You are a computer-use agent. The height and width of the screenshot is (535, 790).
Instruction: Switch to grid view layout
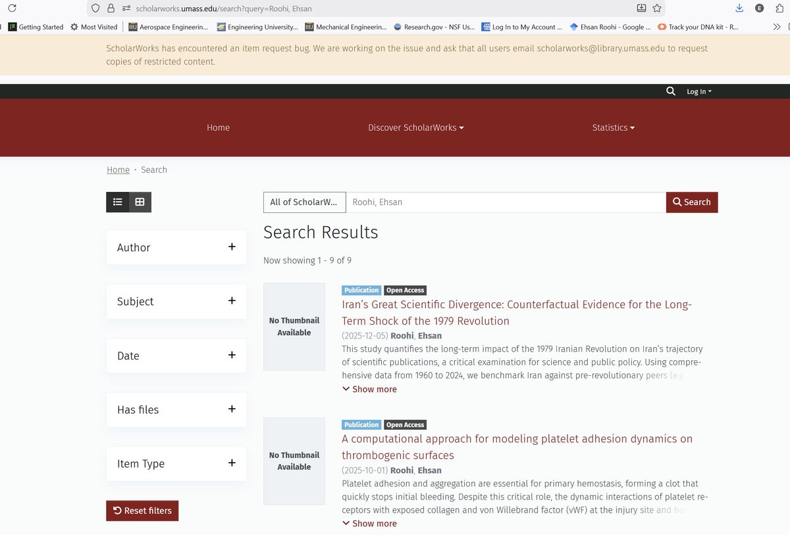(x=140, y=202)
